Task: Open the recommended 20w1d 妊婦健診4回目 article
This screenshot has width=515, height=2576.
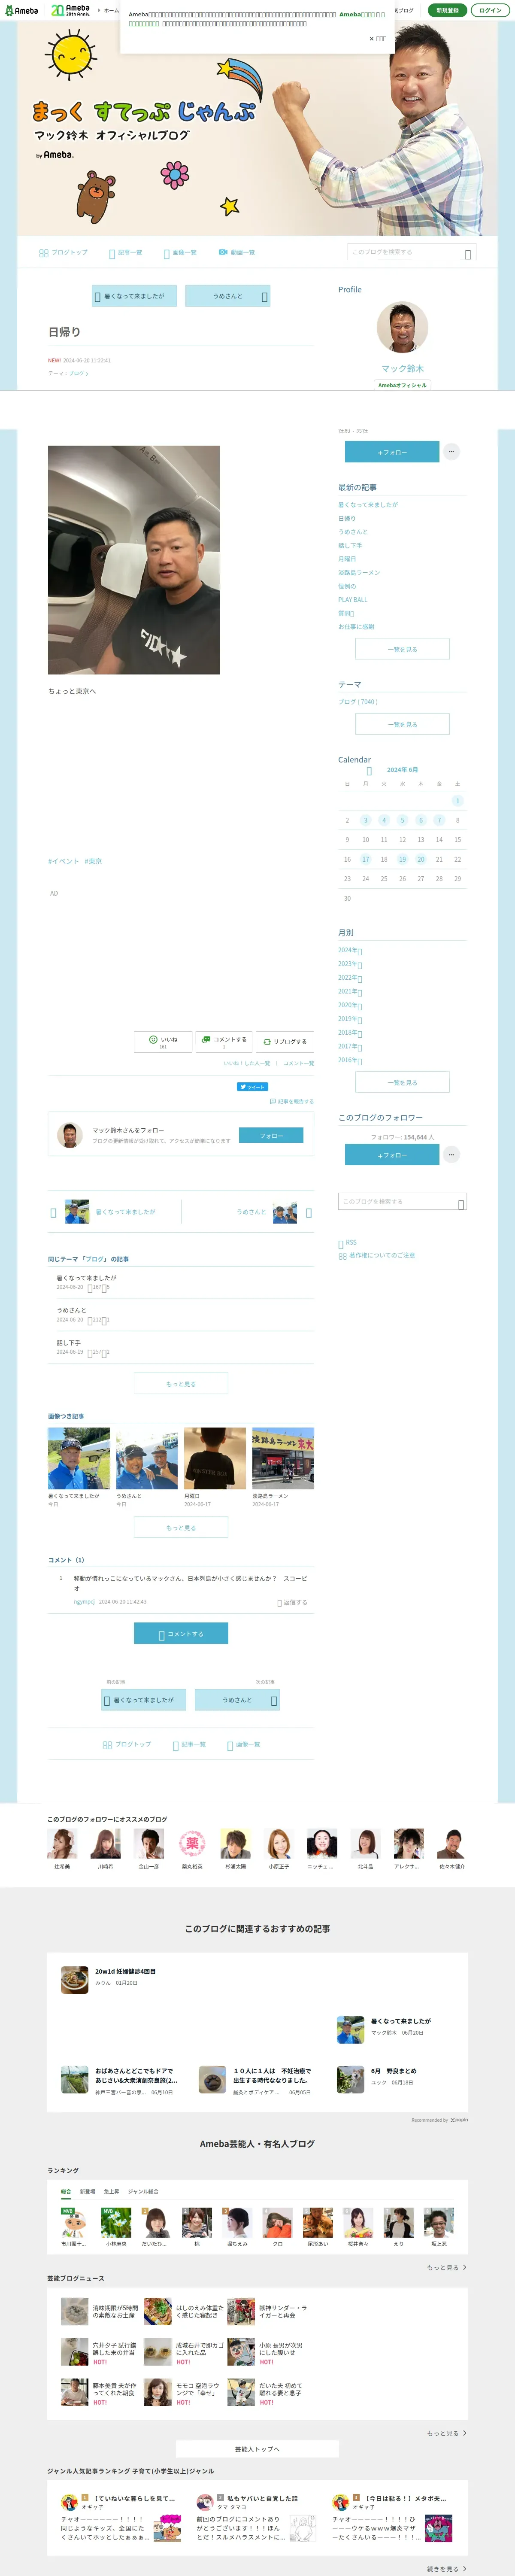Action: pyautogui.click(x=125, y=1972)
